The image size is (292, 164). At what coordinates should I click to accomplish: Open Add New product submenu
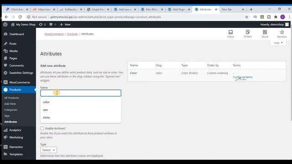point(10,104)
